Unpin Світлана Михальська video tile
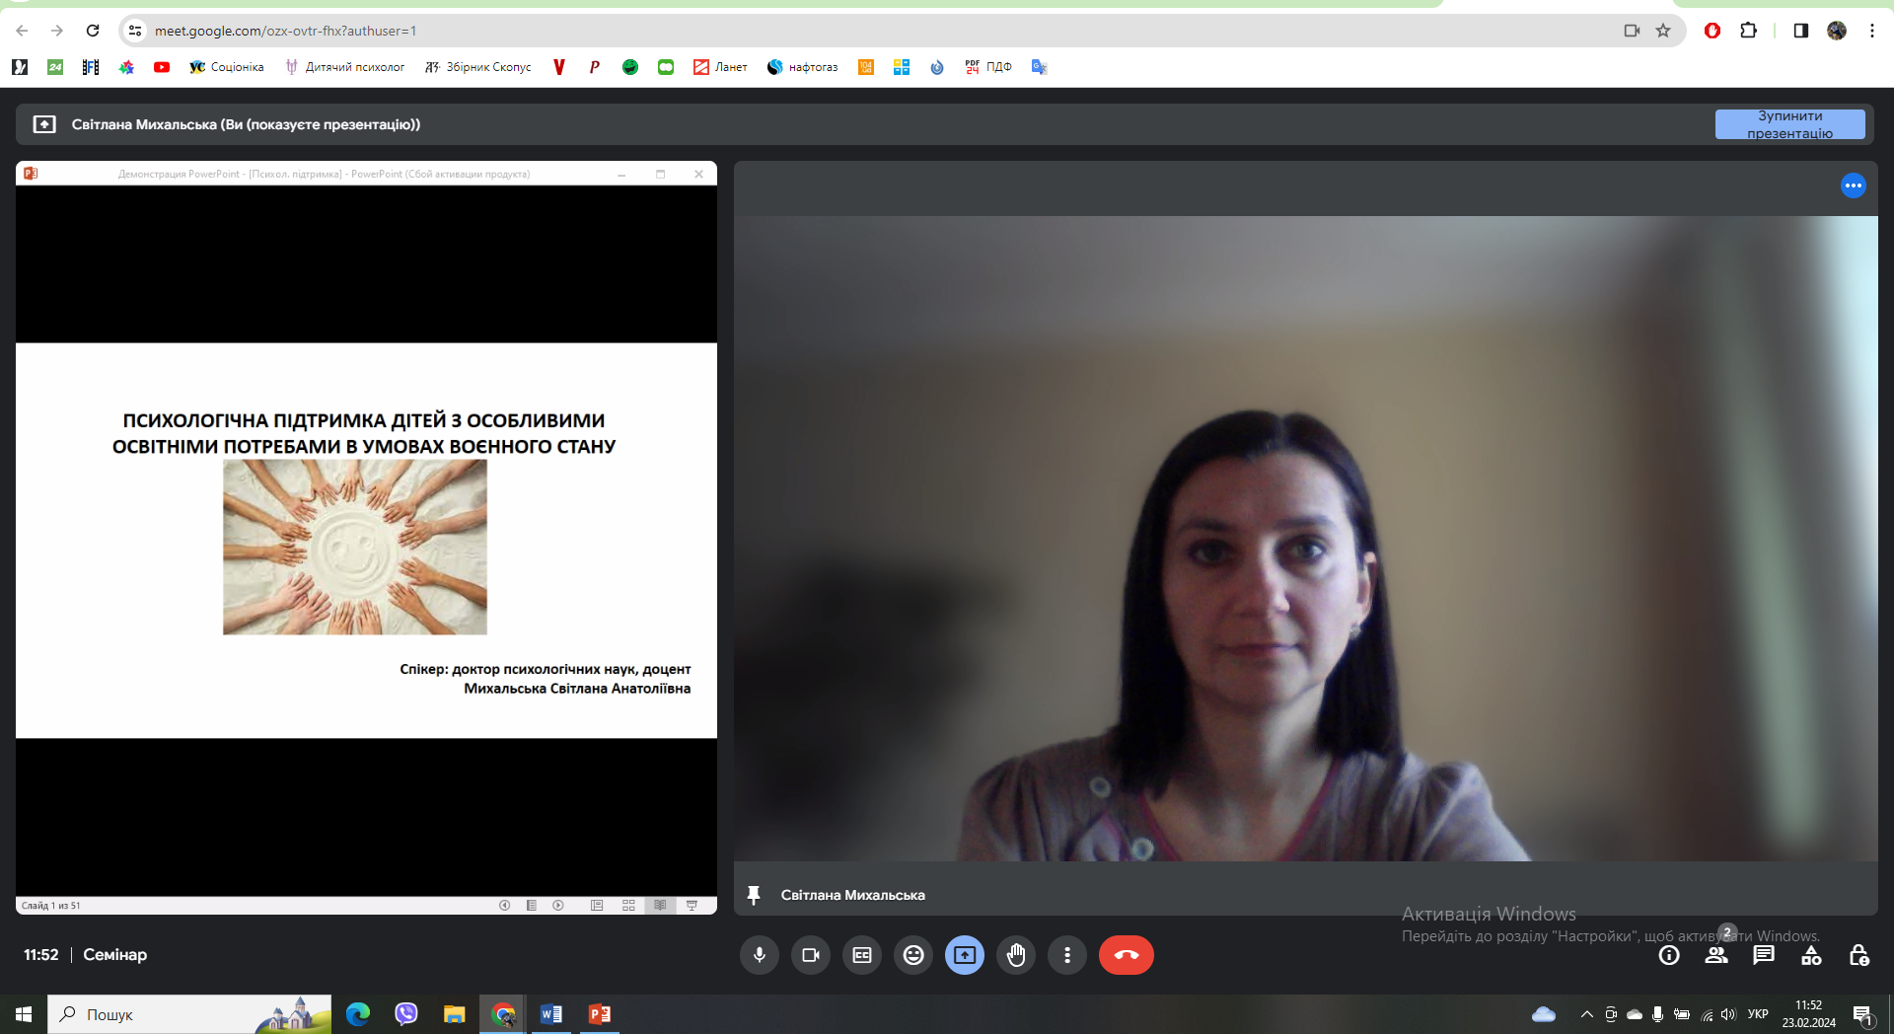The width and height of the screenshot is (1894, 1034). point(754,895)
